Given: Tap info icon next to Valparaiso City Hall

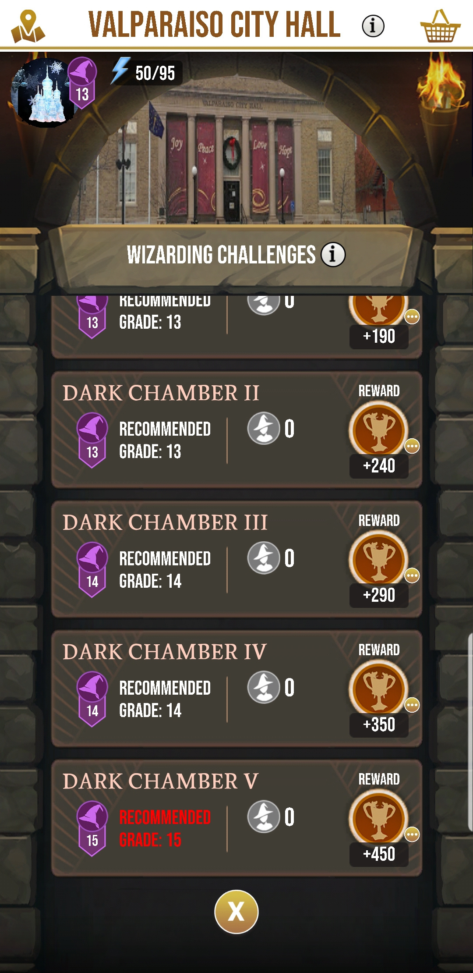Looking at the screenshot, I should [x=373, y=26].
